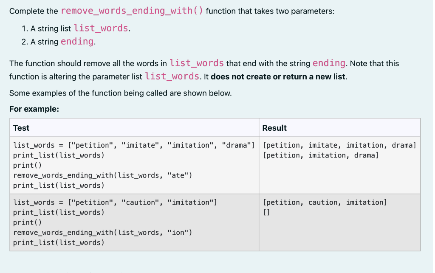Select the list_words parameter in item 1
435x273 pixels.
click(101, 28)
